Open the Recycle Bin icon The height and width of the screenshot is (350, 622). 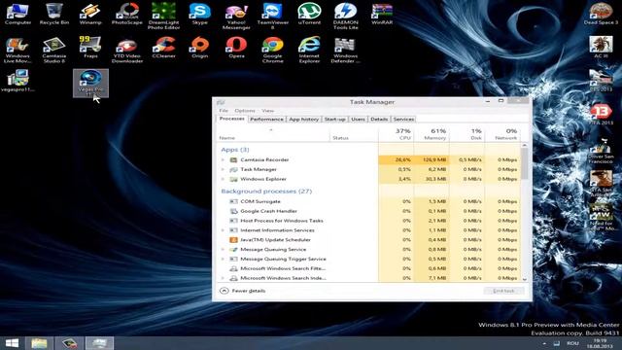54,14
